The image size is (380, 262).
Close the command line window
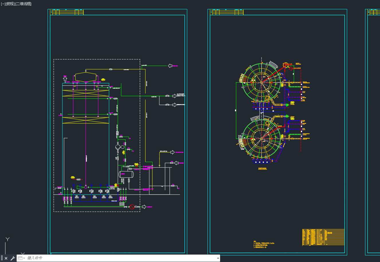6,258
